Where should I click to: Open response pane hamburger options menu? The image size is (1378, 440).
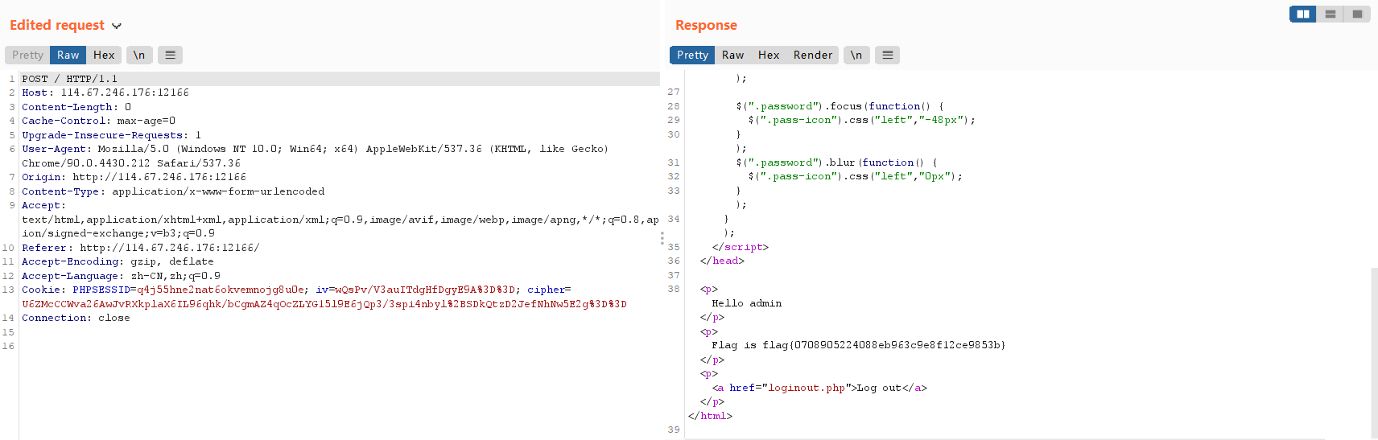[887, 55]
